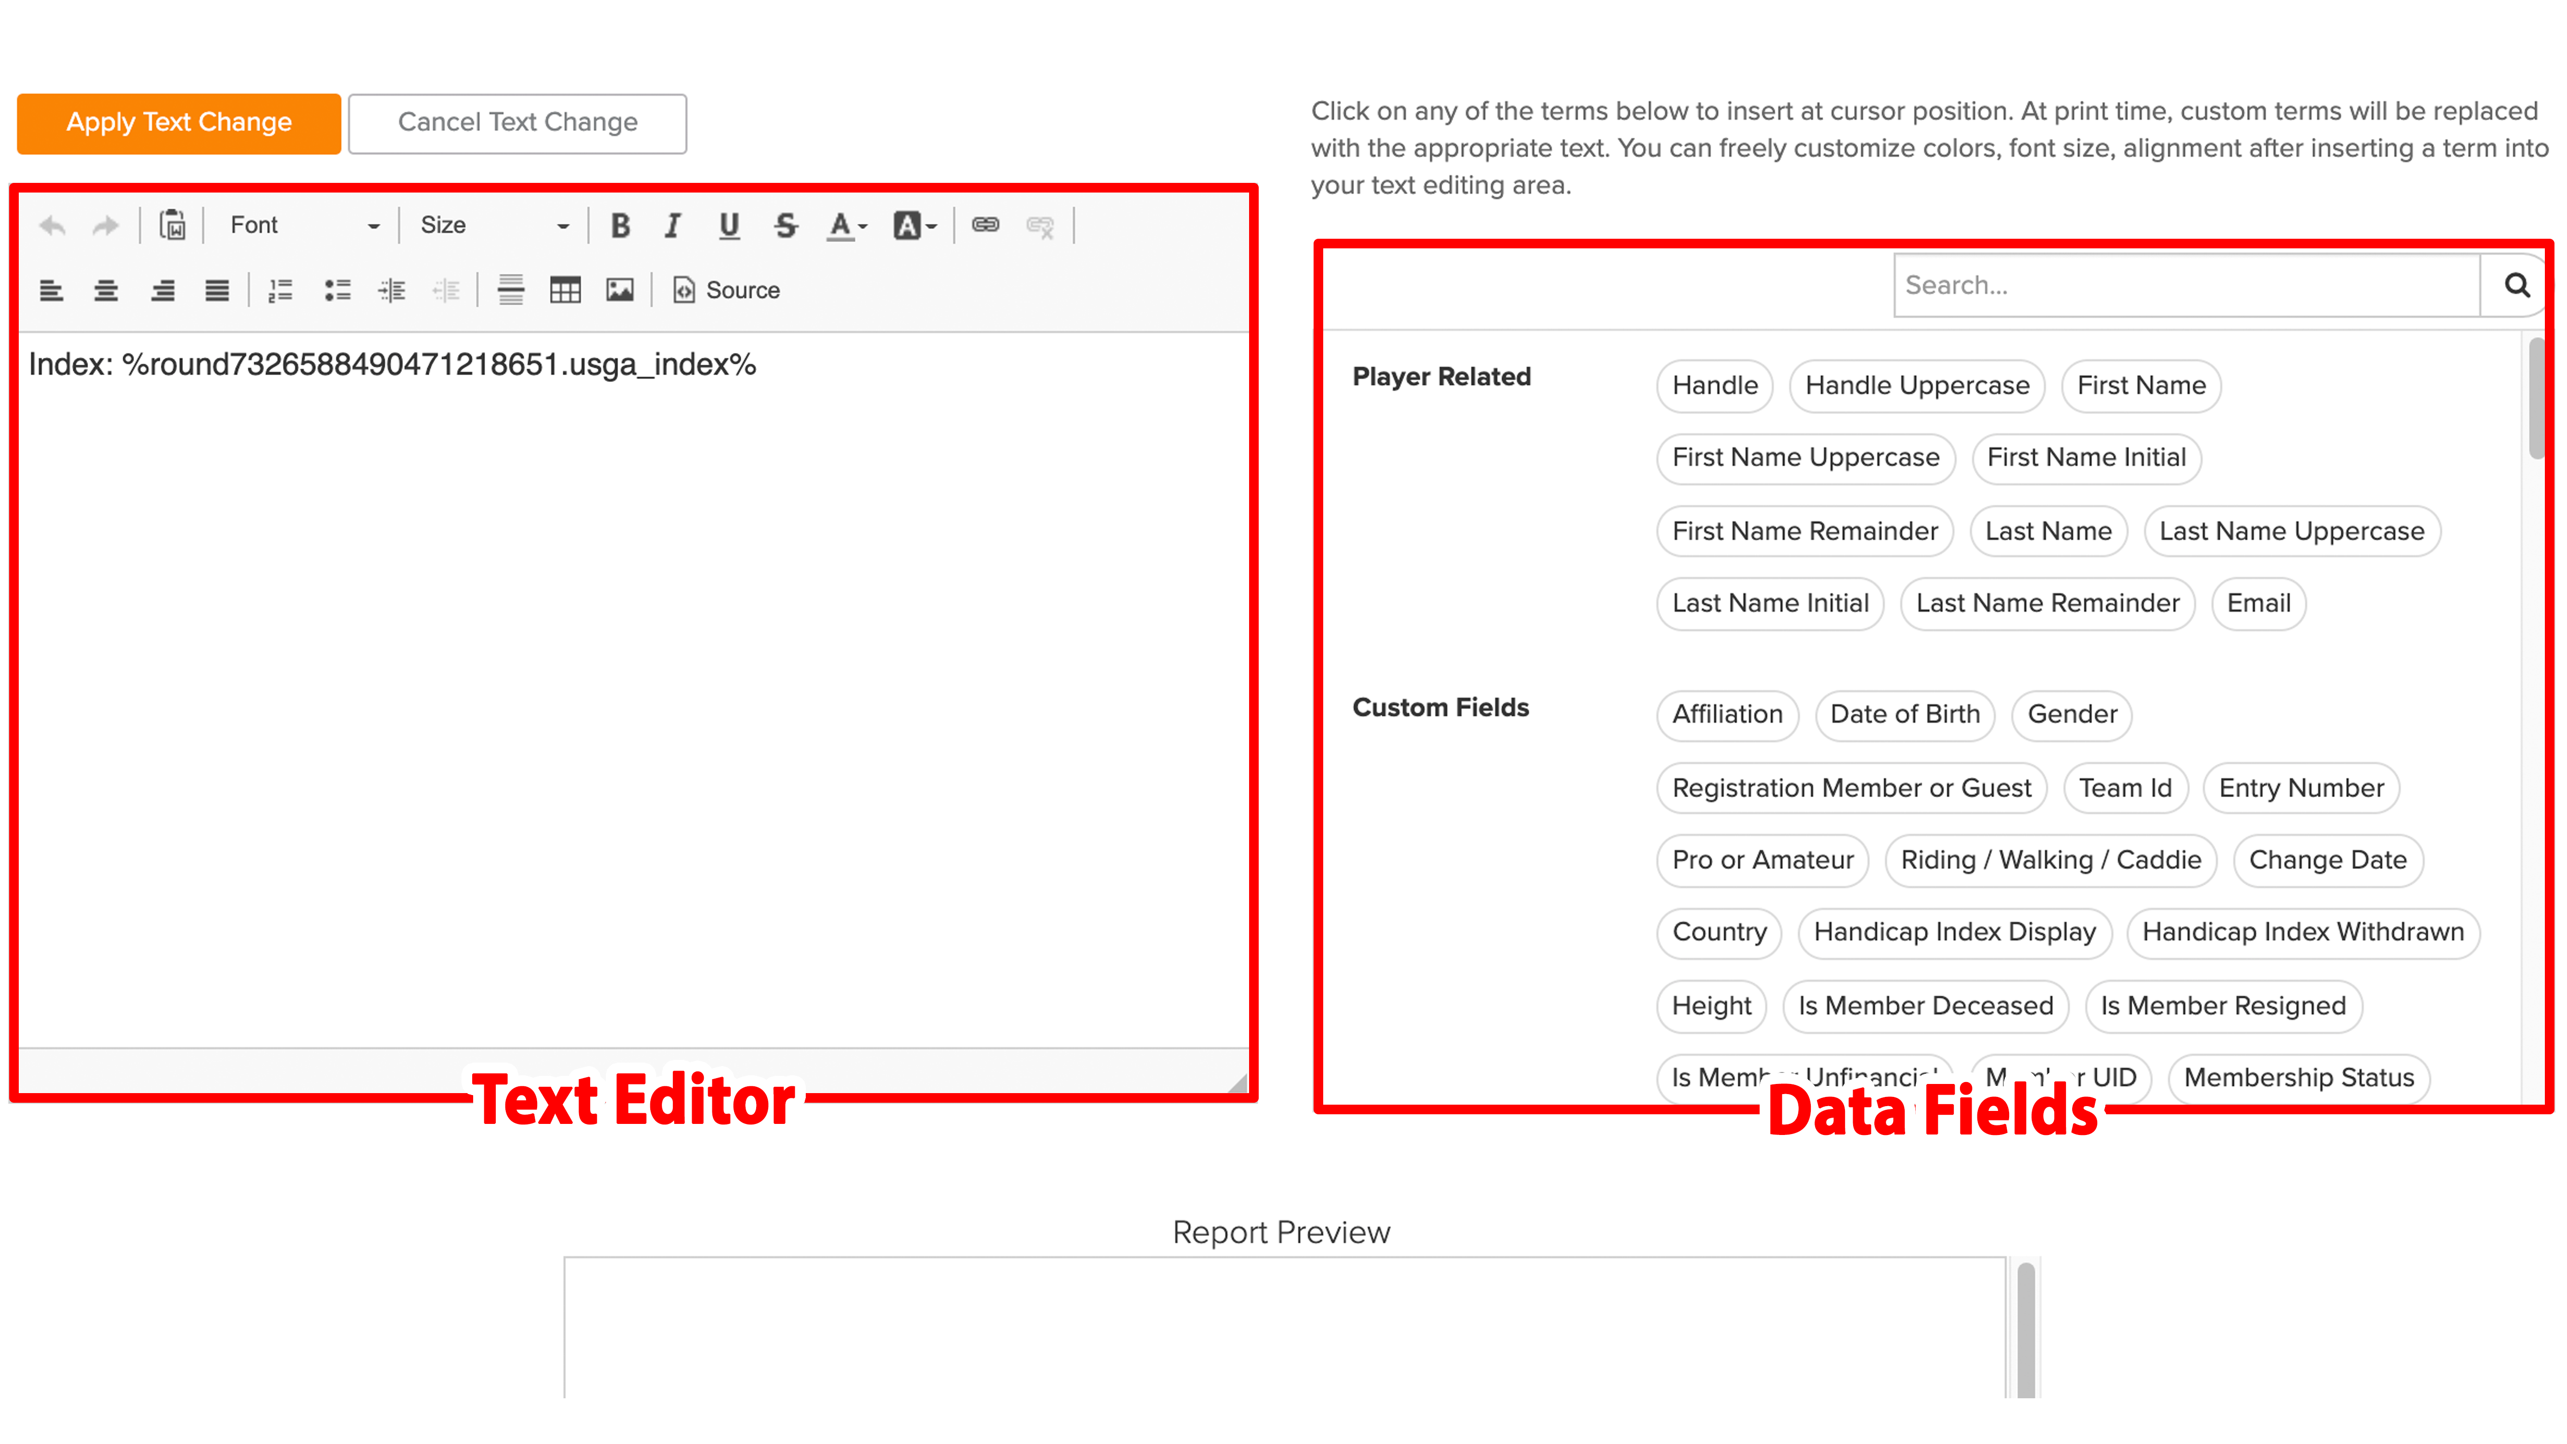Insert the Last Name Initial term
Viewport: 2567px width, 1444px height.
(x=1771, y=603)
